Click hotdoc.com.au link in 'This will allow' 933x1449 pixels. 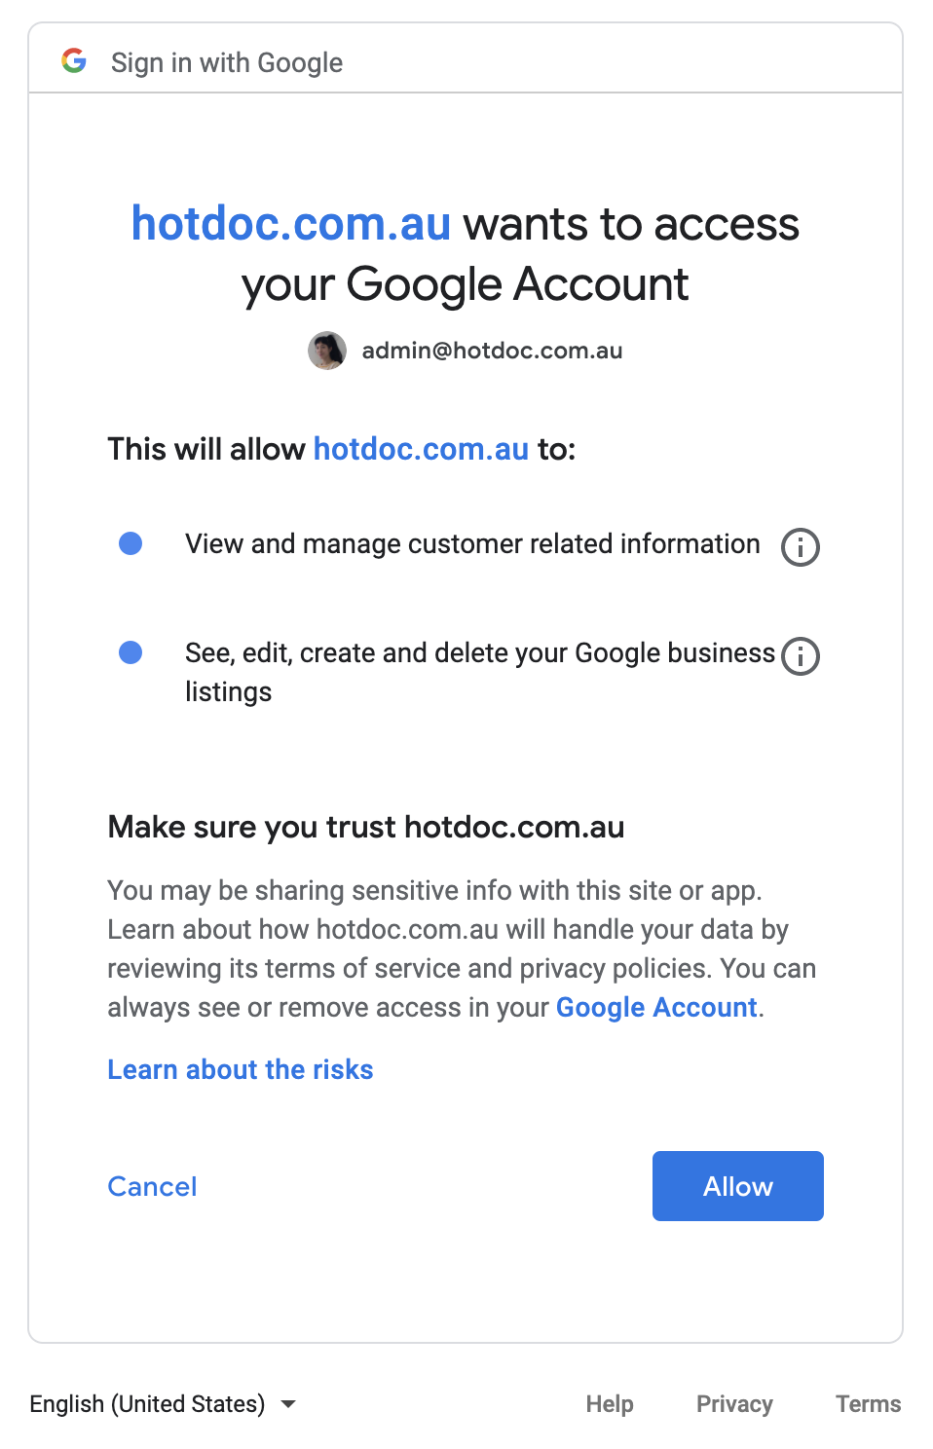pyautogui.click(x=421, y=449)
